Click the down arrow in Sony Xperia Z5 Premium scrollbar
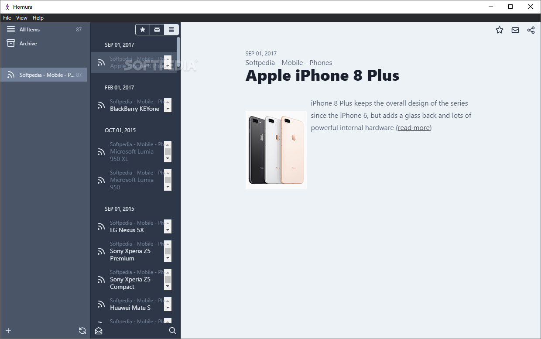 pyautogui.click(x=168, y=258)
